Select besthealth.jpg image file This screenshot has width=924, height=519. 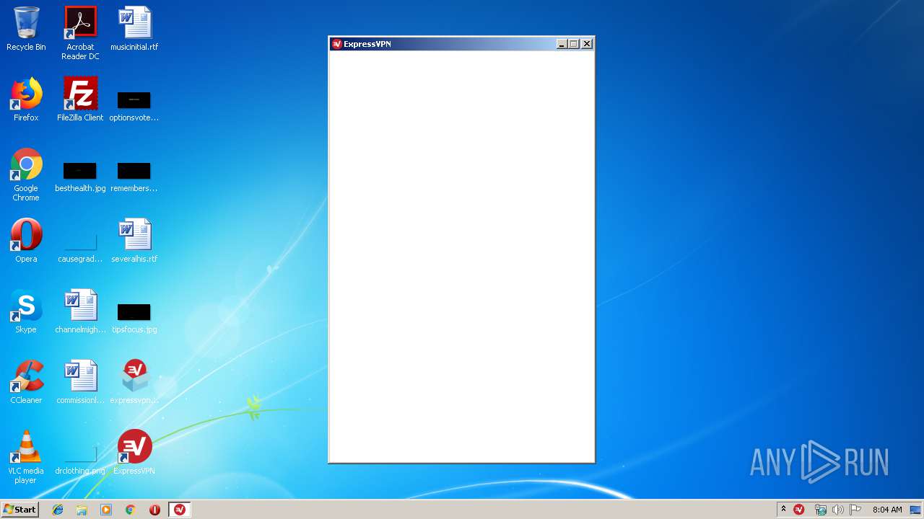click(80, 177)
